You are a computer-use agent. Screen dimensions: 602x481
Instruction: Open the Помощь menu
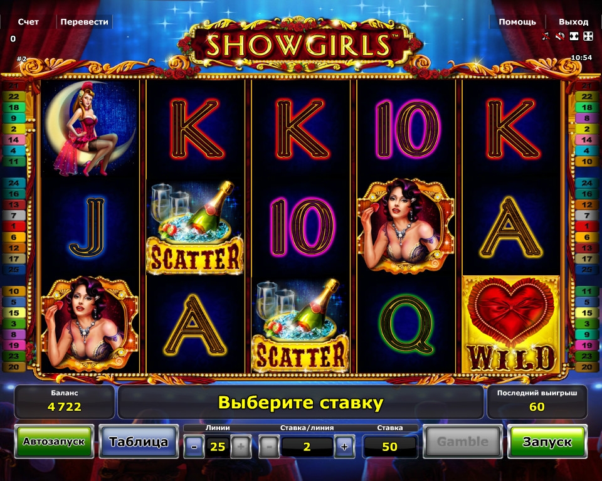[517, 22]
